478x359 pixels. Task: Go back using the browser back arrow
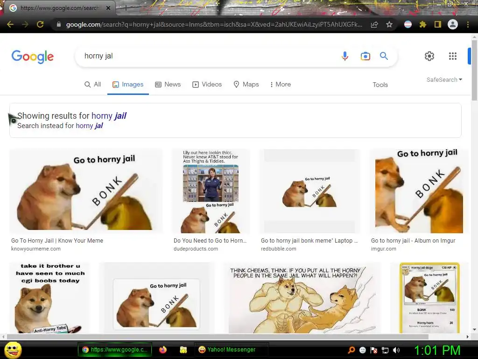(10, 24)
